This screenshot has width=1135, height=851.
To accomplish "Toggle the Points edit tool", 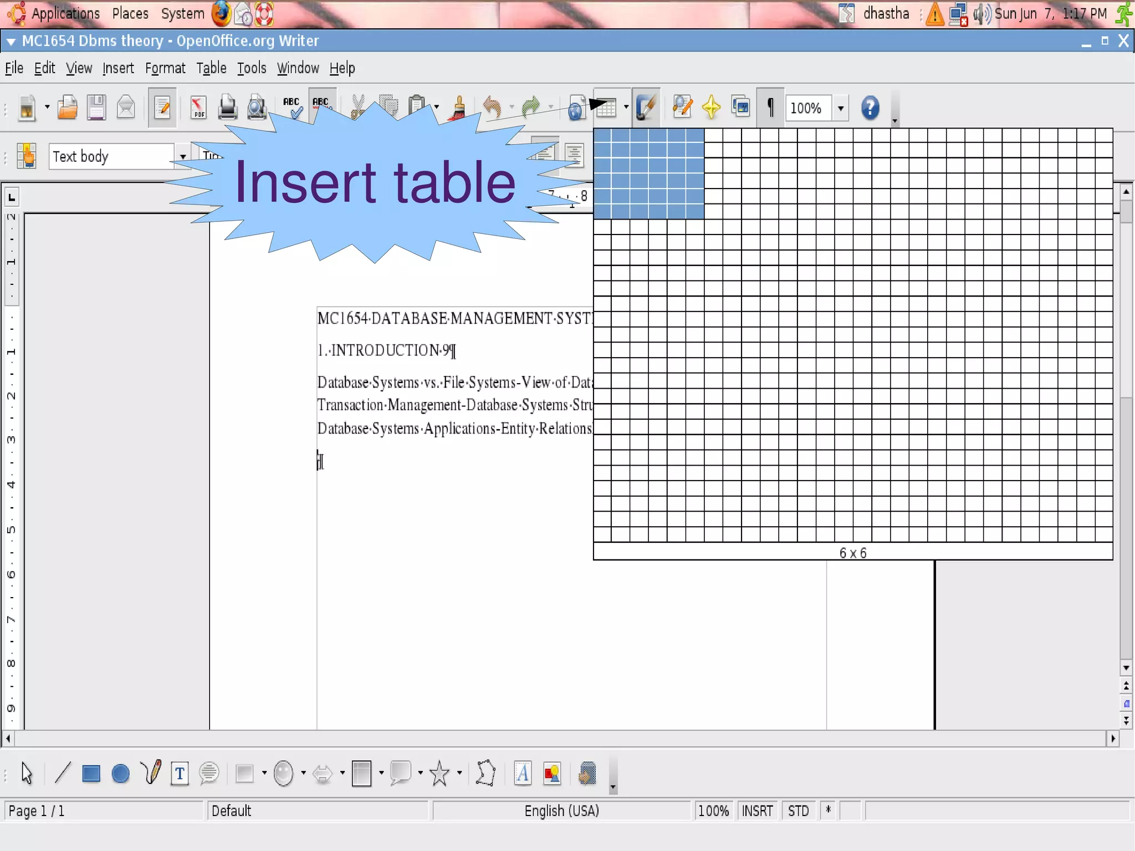I will pyautogui.click(x=485, y=773).
